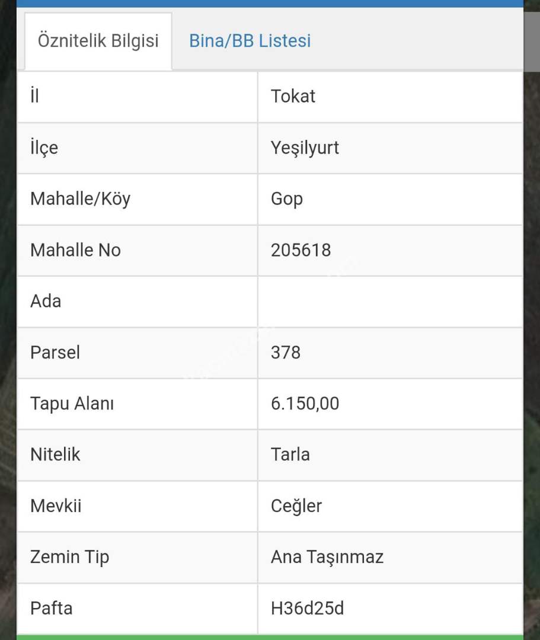Click the empty Ada value cell
Viewport: 540px width, 640px height.
[389, 301]
